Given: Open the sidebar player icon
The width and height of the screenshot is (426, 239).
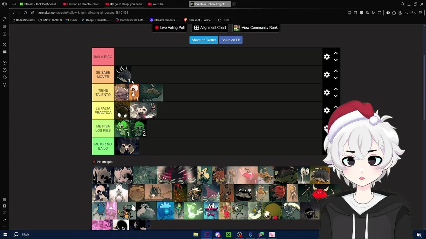Looking at the screenshot, I should (4, 63).
